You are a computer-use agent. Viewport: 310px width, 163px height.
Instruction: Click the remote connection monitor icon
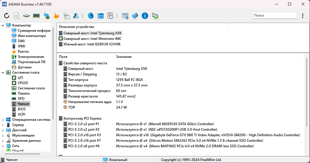(x=155, y=16)
